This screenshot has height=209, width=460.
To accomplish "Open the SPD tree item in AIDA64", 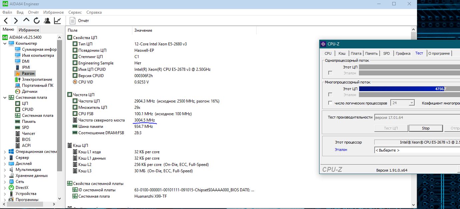I will pos(22,128).
